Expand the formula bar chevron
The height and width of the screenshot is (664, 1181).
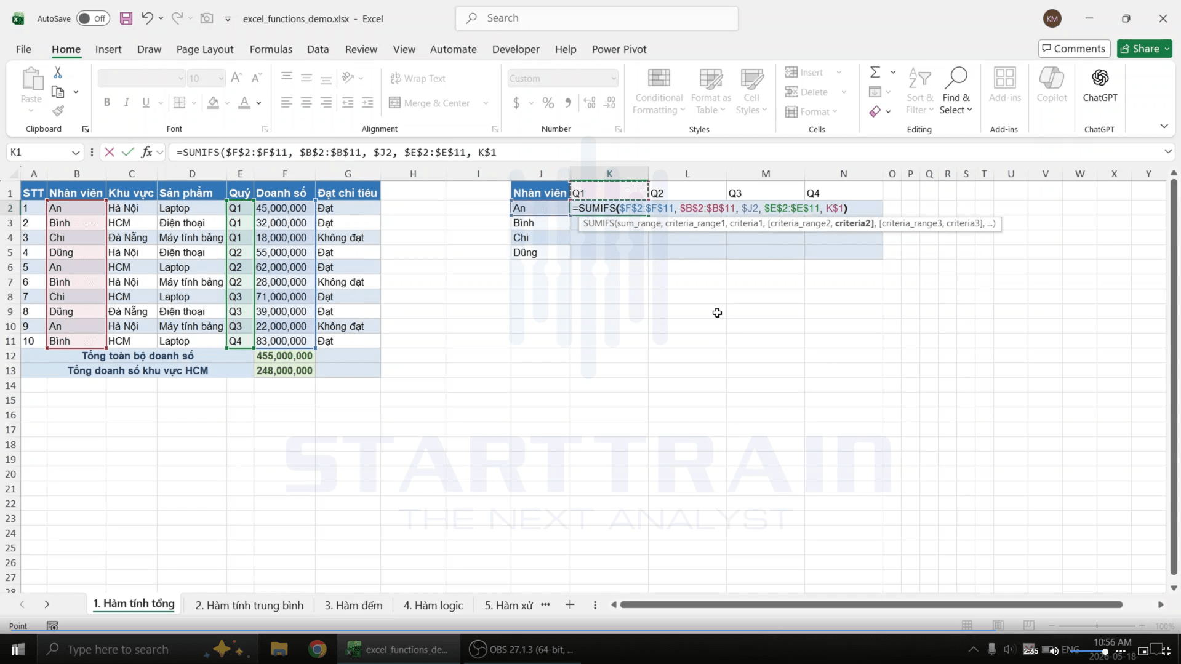click(1167, 151)
